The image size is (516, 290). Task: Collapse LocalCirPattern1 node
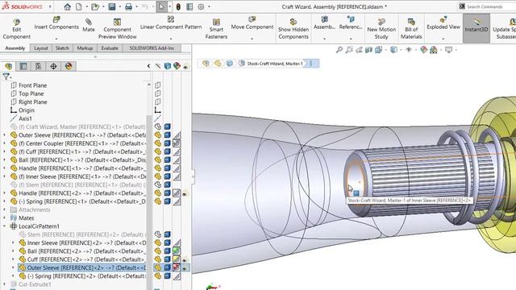click(x=4, y=226)
